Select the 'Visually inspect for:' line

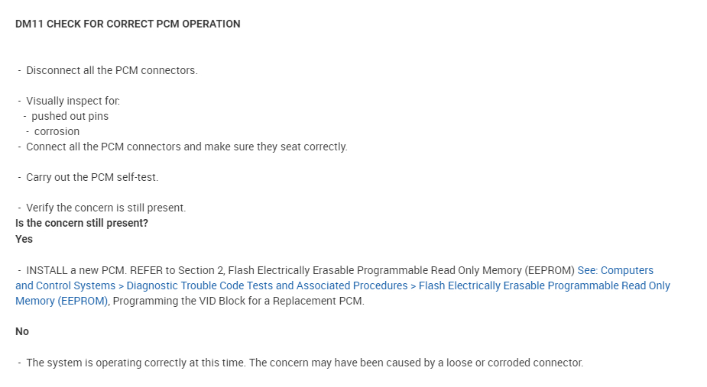coord(73,101)
